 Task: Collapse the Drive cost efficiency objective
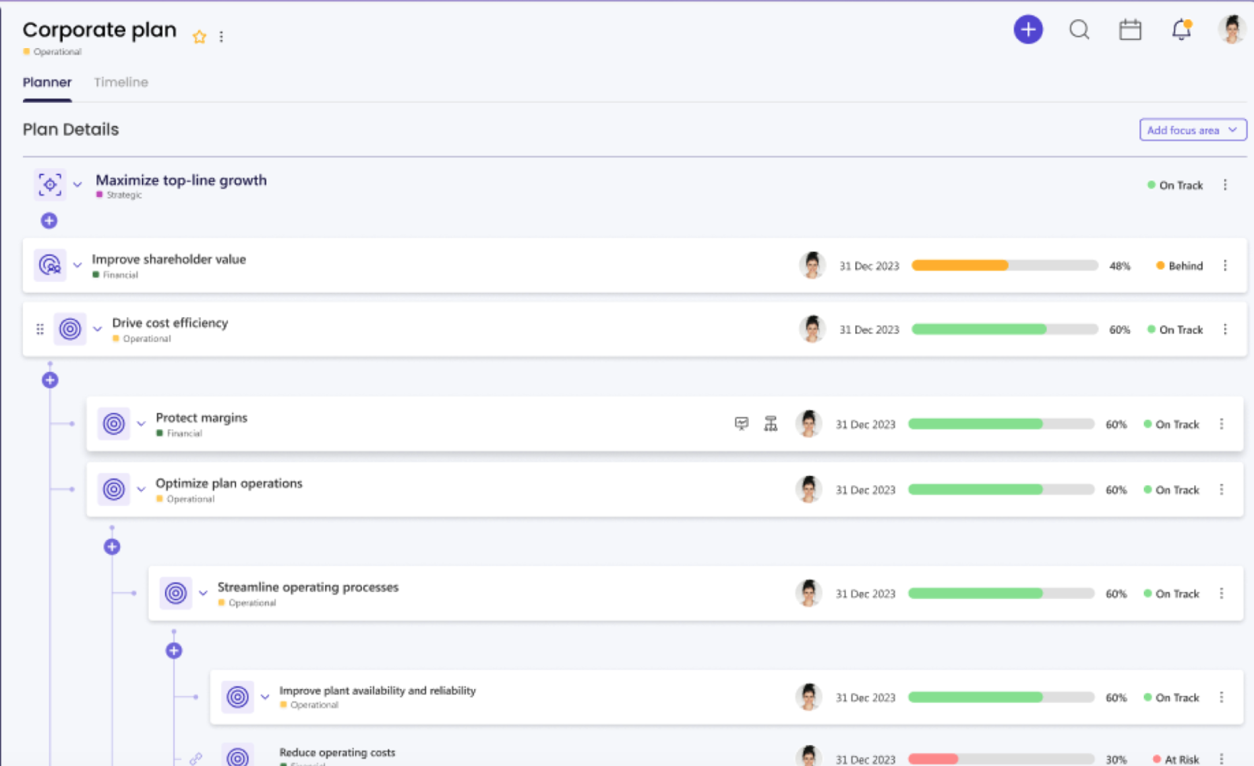pyautogui.click(x=98, y=329)
